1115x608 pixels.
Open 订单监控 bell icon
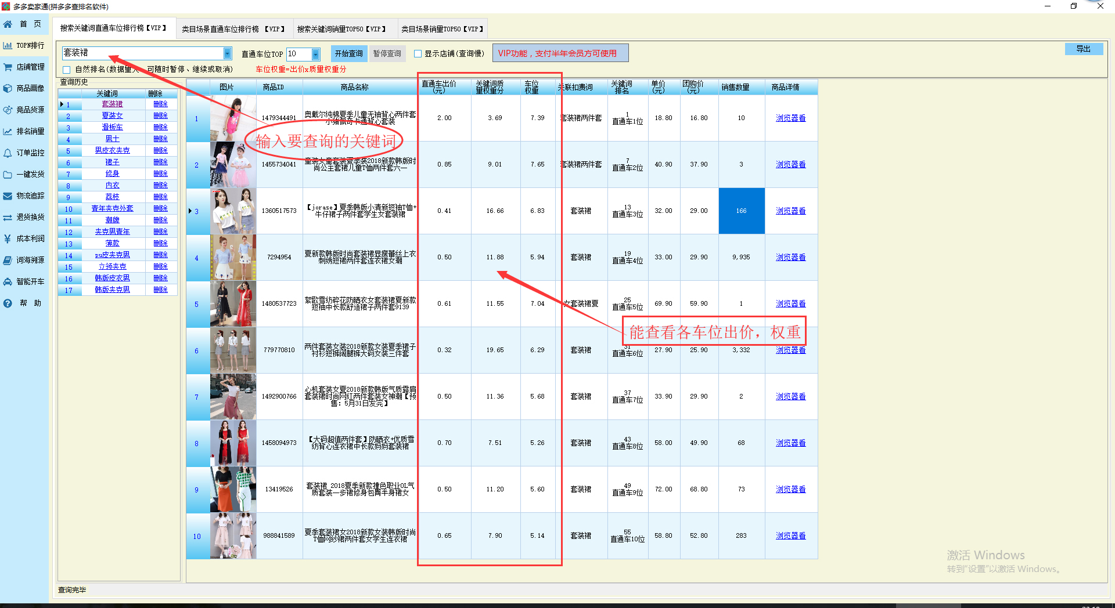click(8, 153)
